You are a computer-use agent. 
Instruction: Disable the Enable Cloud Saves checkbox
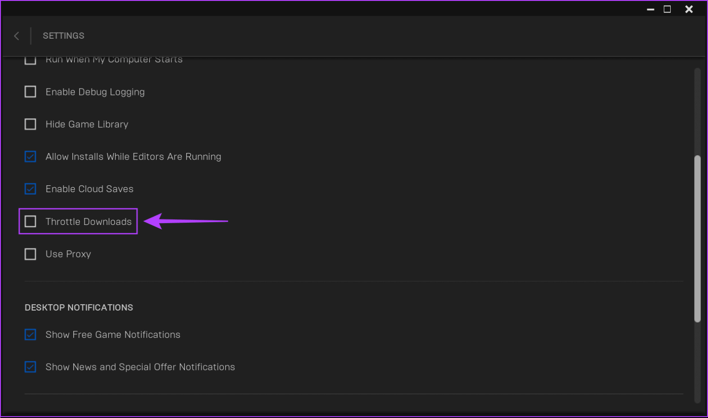30,189
